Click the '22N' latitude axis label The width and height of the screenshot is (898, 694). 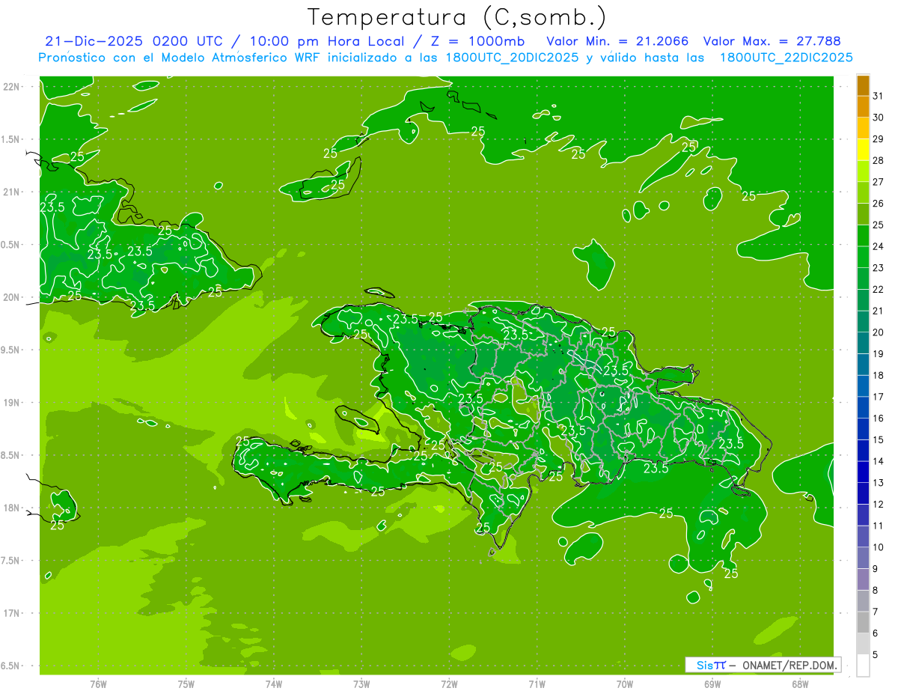(x=11, y=87)
